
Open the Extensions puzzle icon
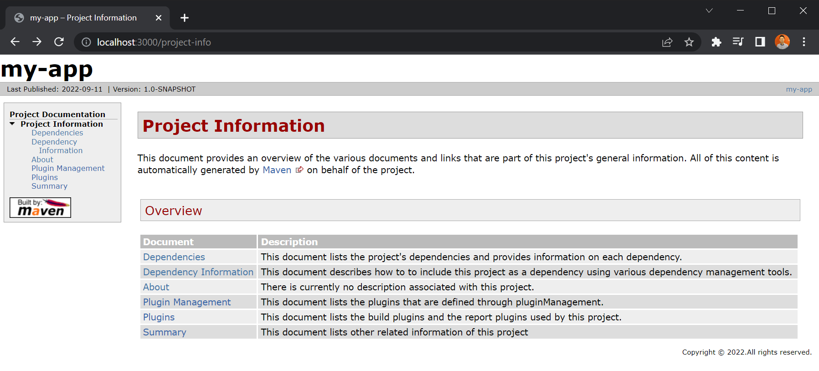[716, 42]
